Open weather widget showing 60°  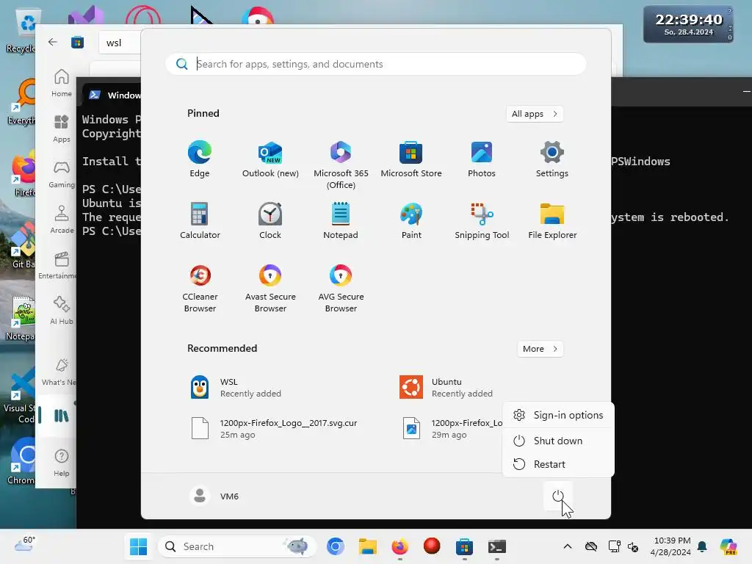(x=24, y=544)
